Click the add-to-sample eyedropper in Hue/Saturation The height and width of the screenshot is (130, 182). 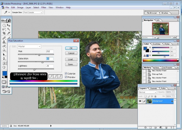click(x=56, y=76)
